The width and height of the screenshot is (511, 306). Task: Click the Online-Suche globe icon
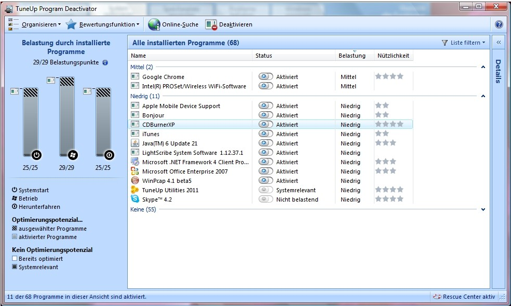[x=154, y=24]
